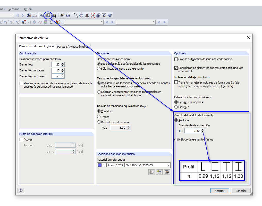Click the Elementos puntuales value field
The height and width of the screenshot is (206, 262).
[x=56, y=76]
